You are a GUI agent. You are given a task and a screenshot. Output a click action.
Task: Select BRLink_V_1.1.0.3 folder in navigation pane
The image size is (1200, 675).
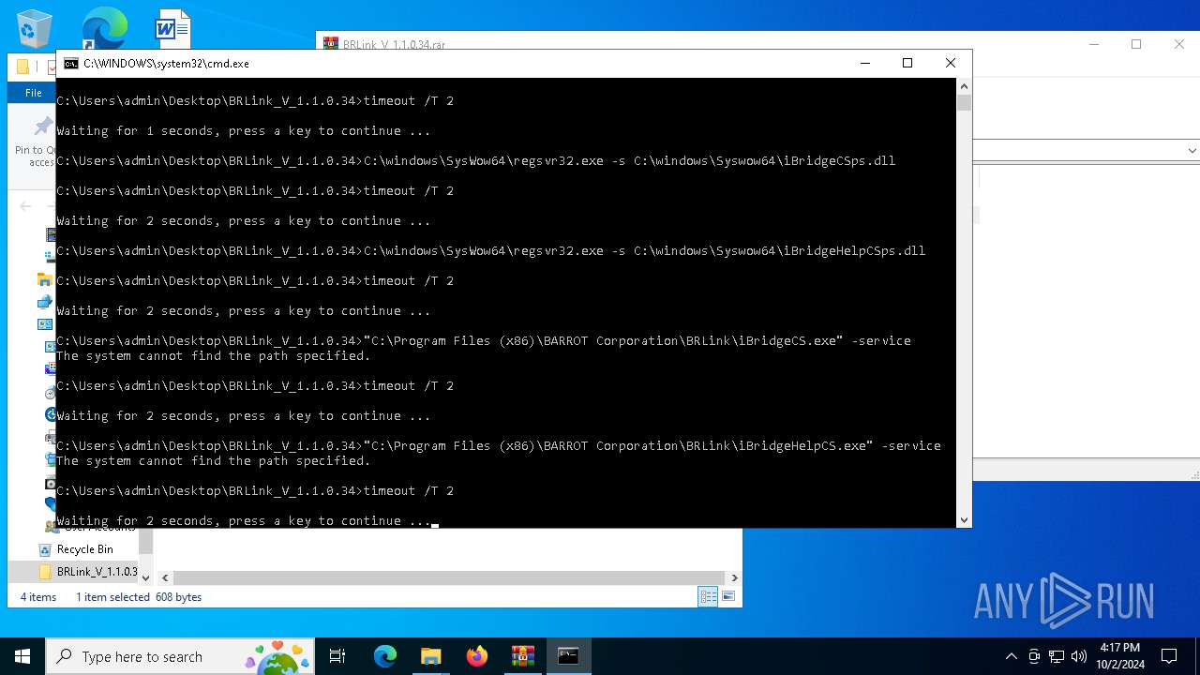[x=89, y=571]
